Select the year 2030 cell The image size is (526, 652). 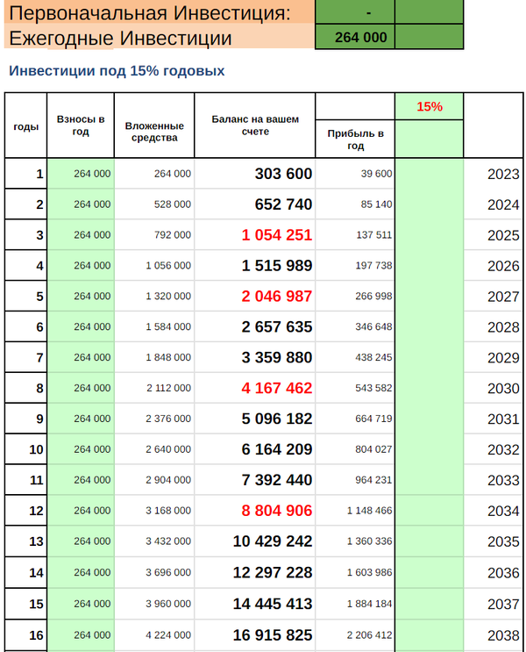[502, 389]
